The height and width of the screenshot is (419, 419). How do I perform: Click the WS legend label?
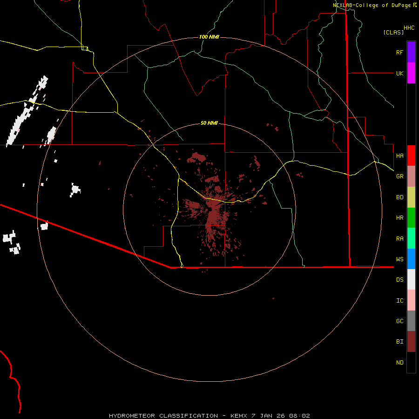[x=399, y=259]
